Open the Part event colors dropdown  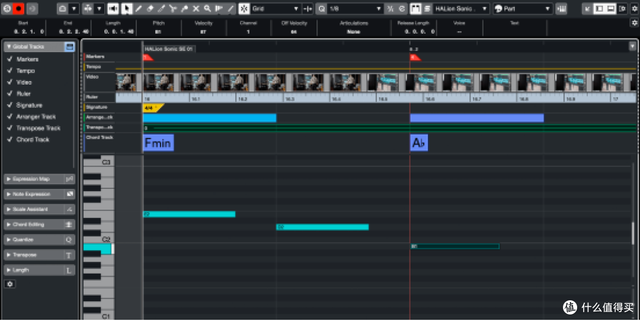coord(523,8)
